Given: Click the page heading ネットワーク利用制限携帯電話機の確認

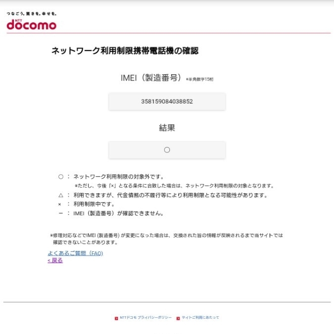Looking at the screenshot, I should 125,50.
